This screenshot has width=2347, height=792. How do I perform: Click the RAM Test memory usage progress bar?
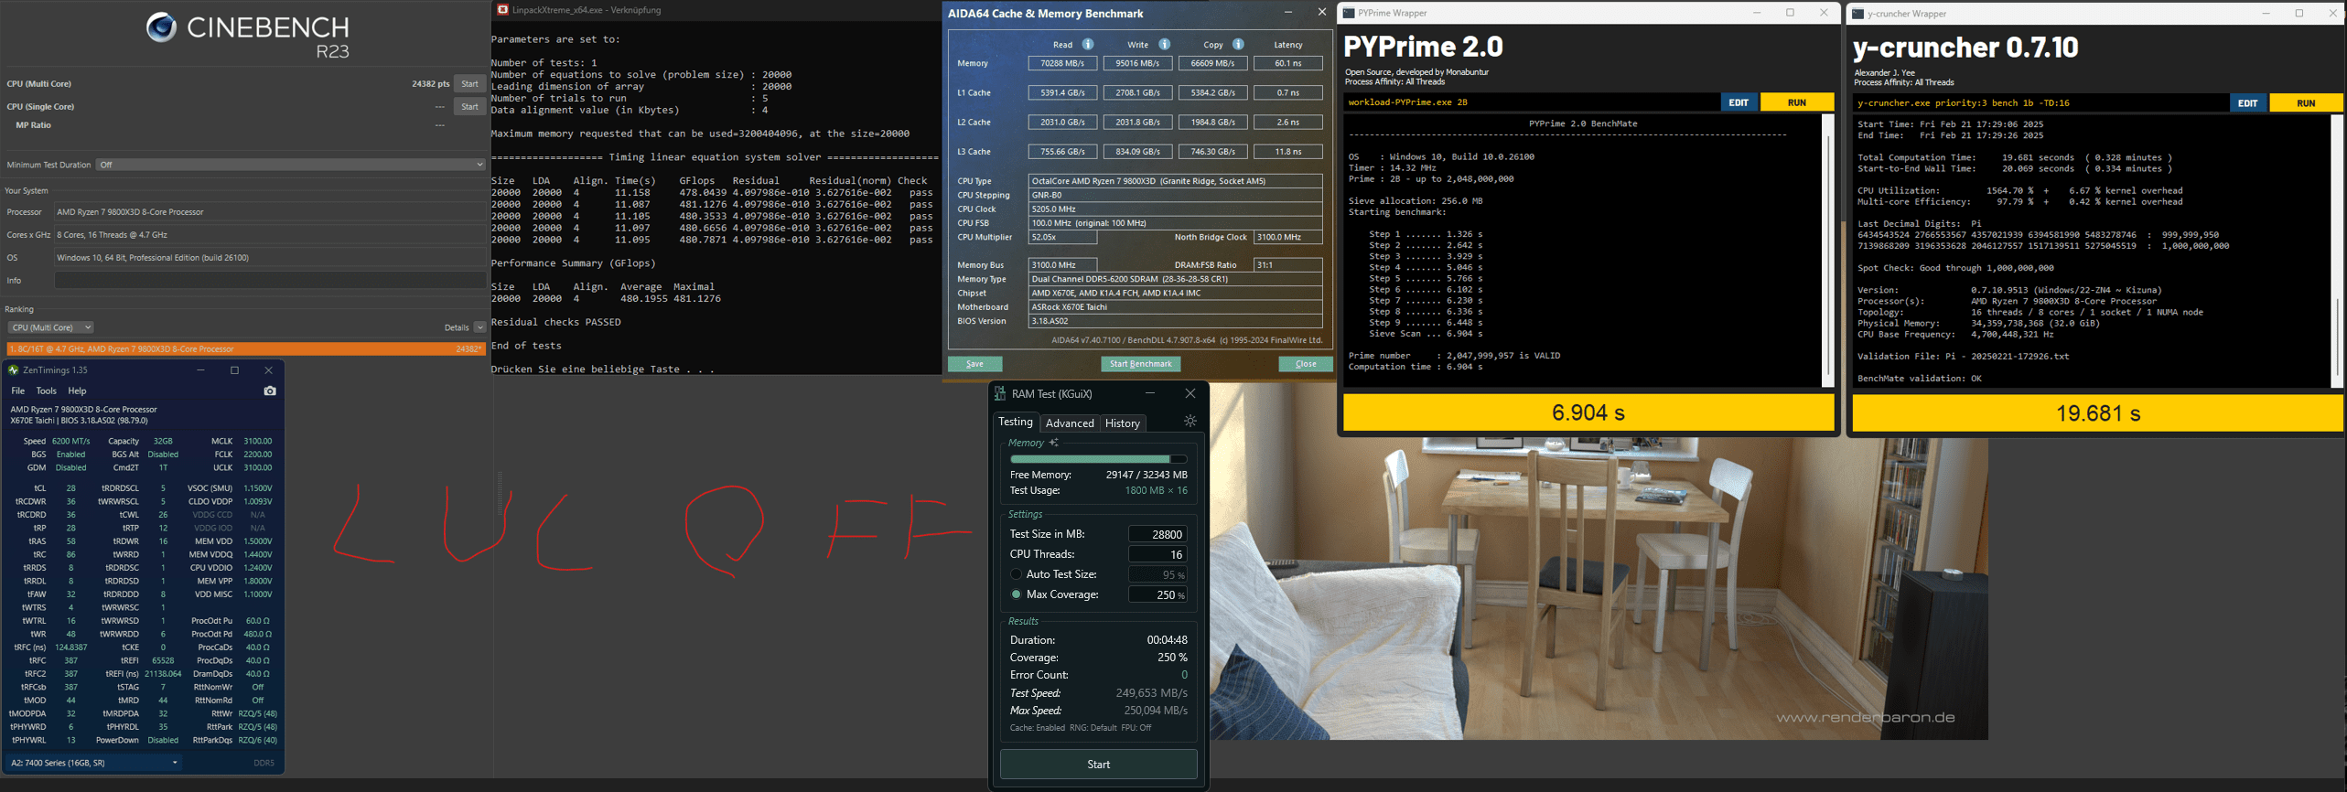click(x=1098, y=459)
